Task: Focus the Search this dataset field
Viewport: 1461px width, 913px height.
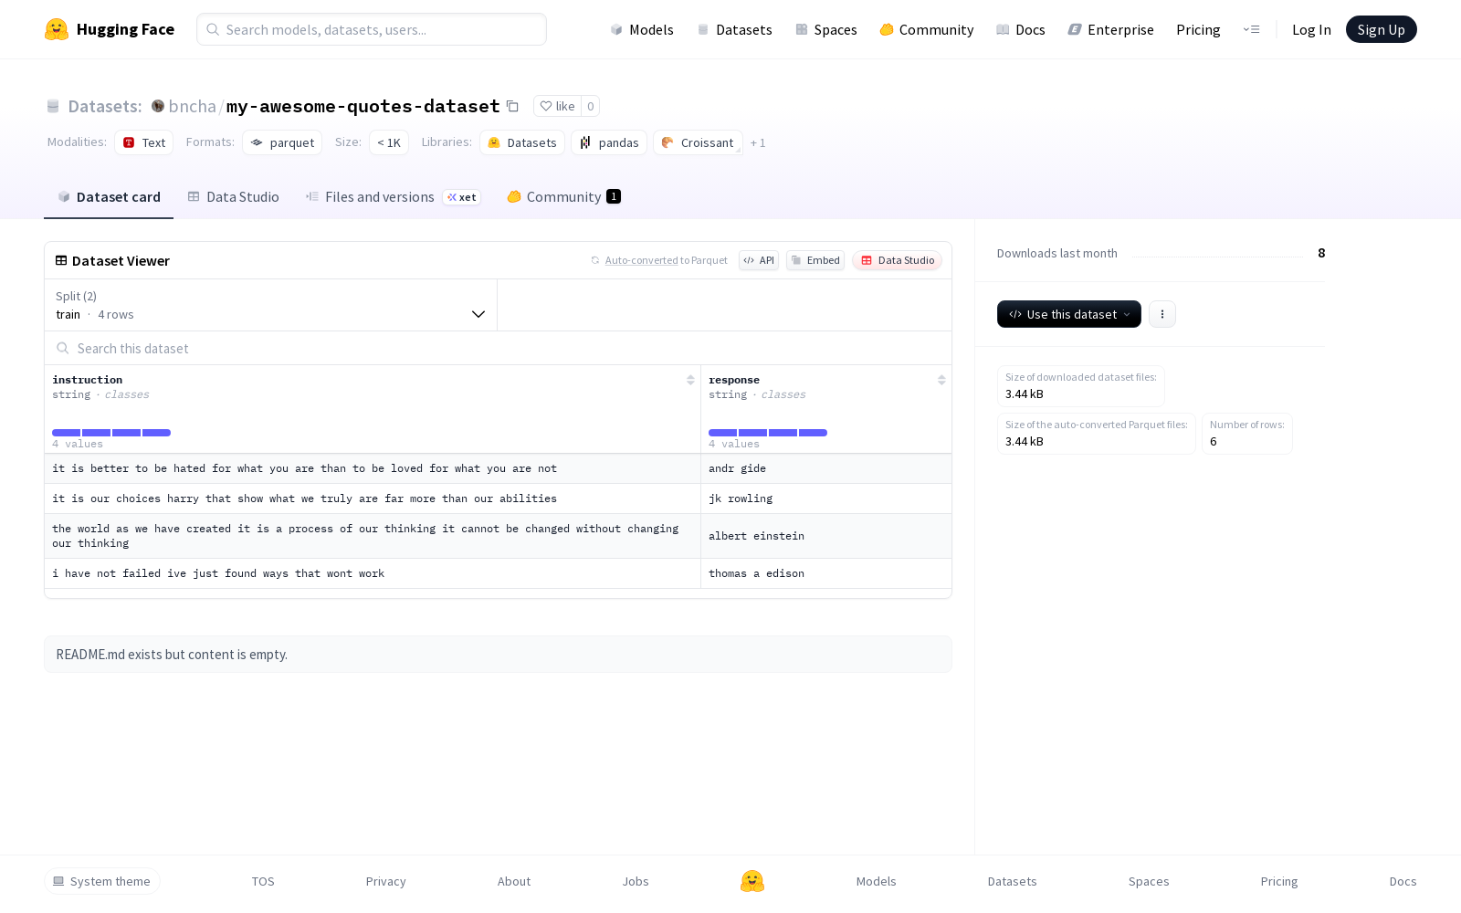Action: click(498, 348)
